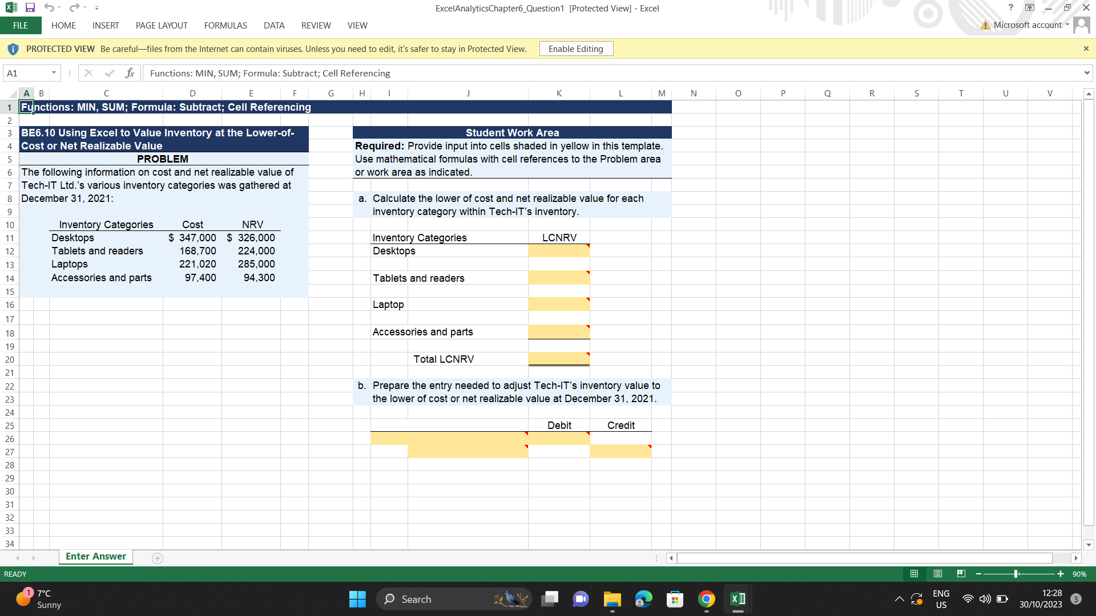Open the Name Box dropdown

point(54,73)
